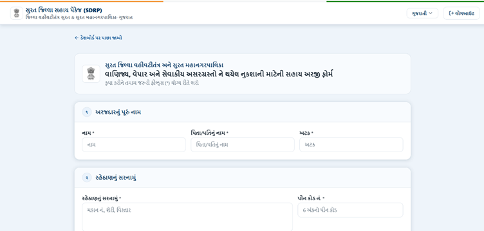Focus the 'પિતા/પતિનું નામ' input field
The width and height of the screenshot is (484, 231).
[x=243, y=144]
